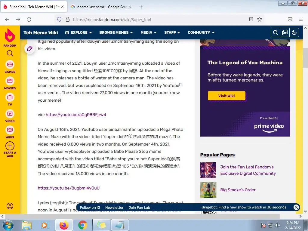Click Follow on IG link
This screenshot has height=231, width=308.
[x=90, y=208]
